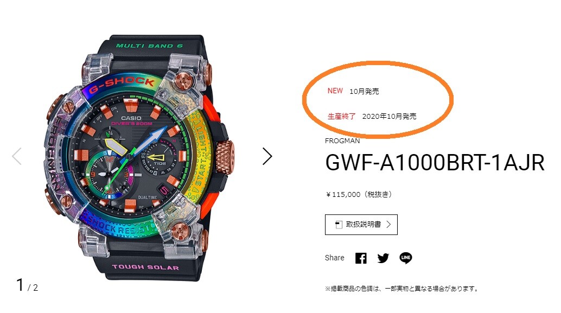Share product via LINE icon
Image resolution: width=561 pixels, height=313 pixels.
(406, 258)
